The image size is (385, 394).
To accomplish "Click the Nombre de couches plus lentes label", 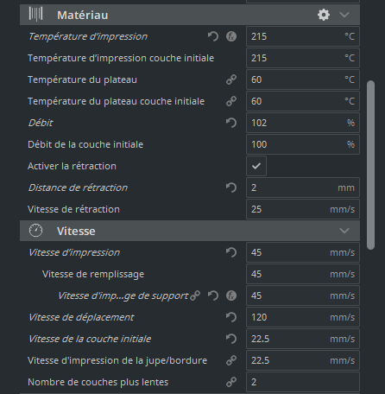I will pos(98,382).
